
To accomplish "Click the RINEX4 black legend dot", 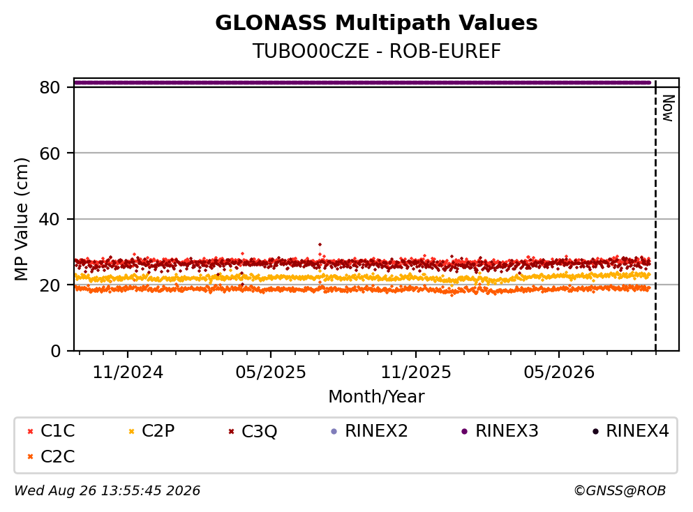I will pos(595,431).
